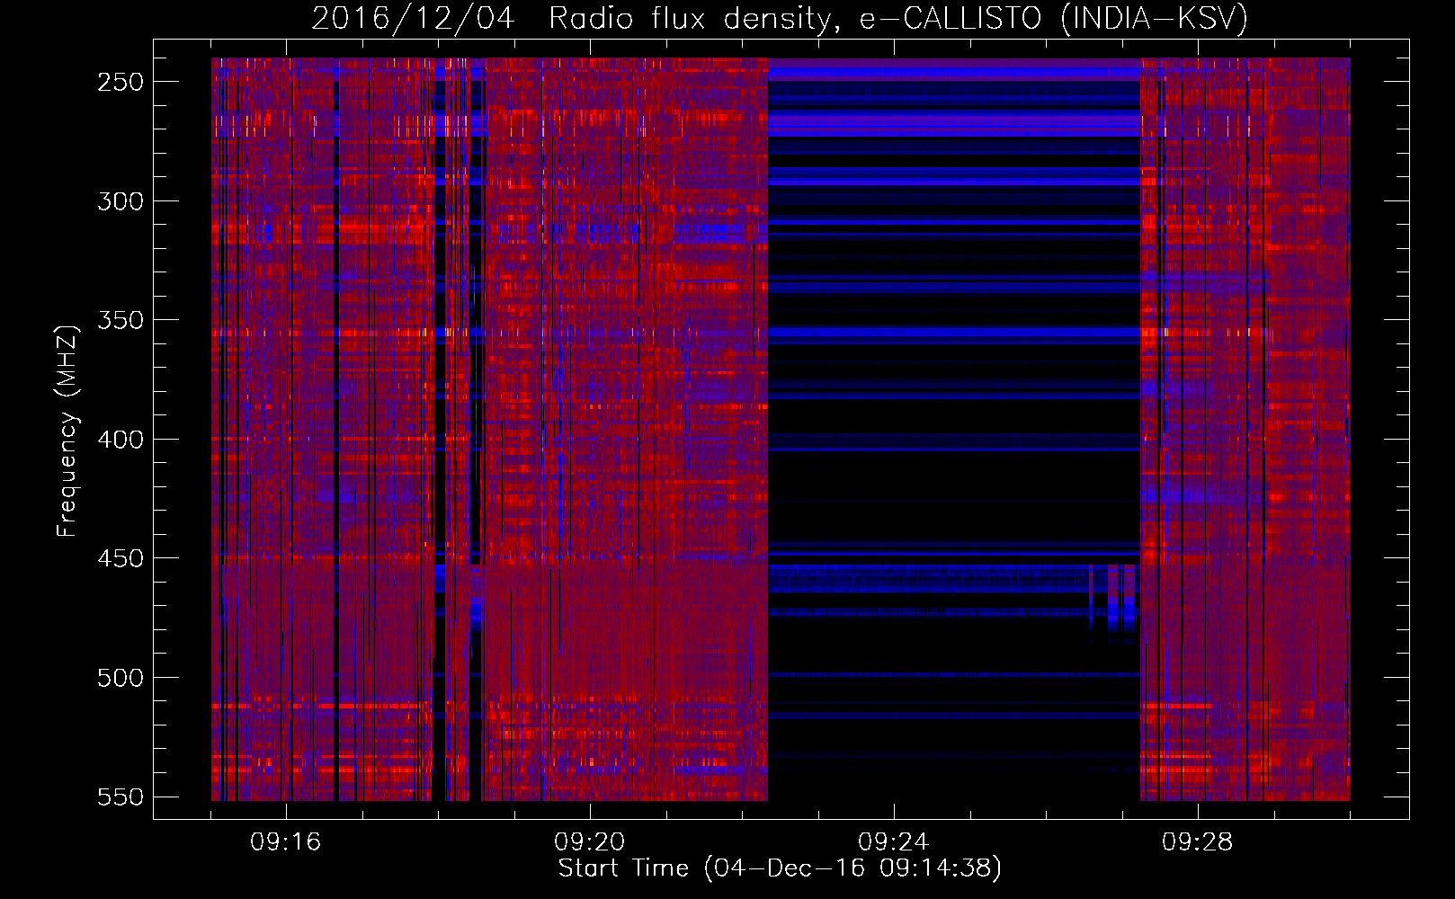Click the 350 frequency tick label
Image resolution: width=1455 pixels, height=899 pixels.
point(121,320)
